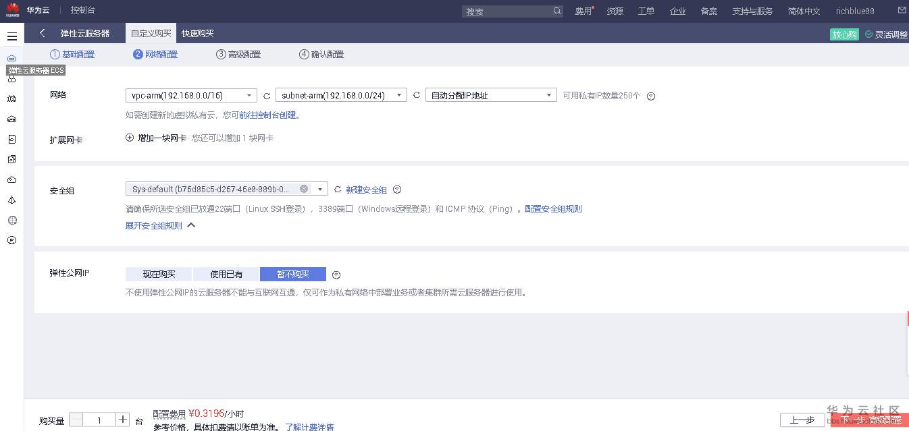Select 现在购买 for elastic public IP
909x431 pixels.
tap(159, 274)
